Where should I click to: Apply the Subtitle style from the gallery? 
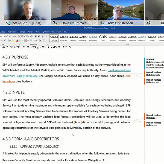click(113, 38)
